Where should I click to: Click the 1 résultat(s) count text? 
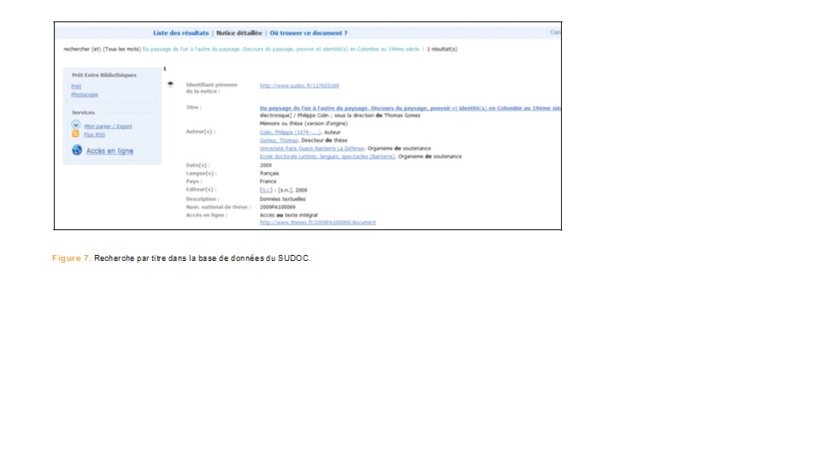click(x=442, y=50)
